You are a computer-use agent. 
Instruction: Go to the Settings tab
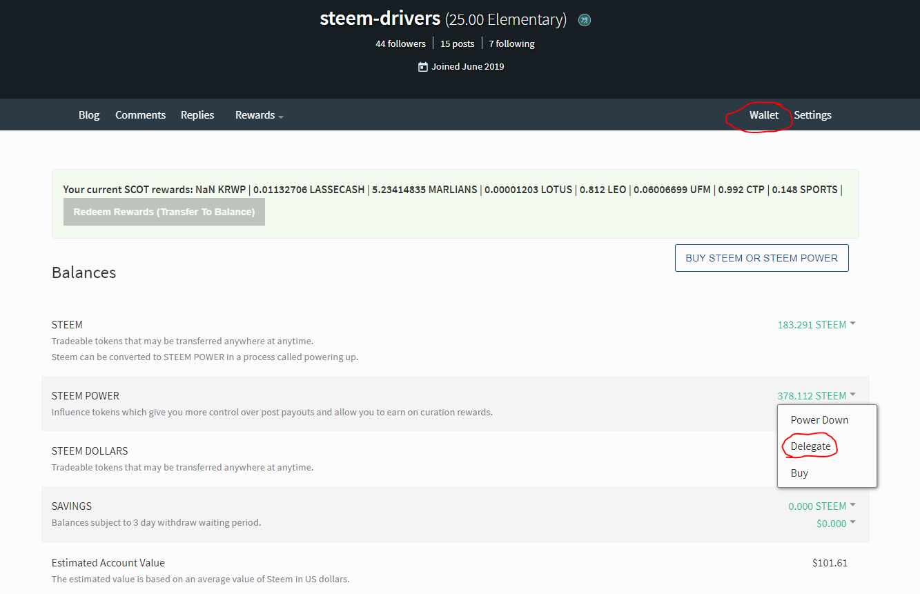[813, 115]
